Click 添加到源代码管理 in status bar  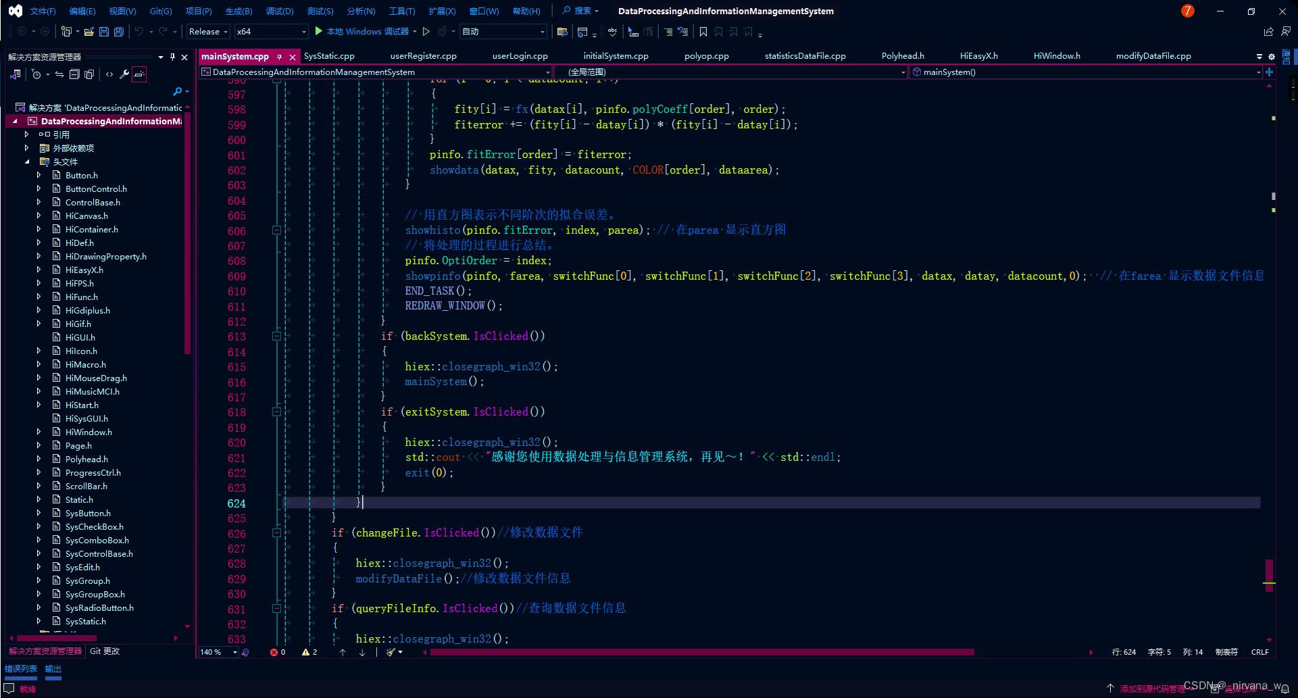click(x=1151, y=689)
